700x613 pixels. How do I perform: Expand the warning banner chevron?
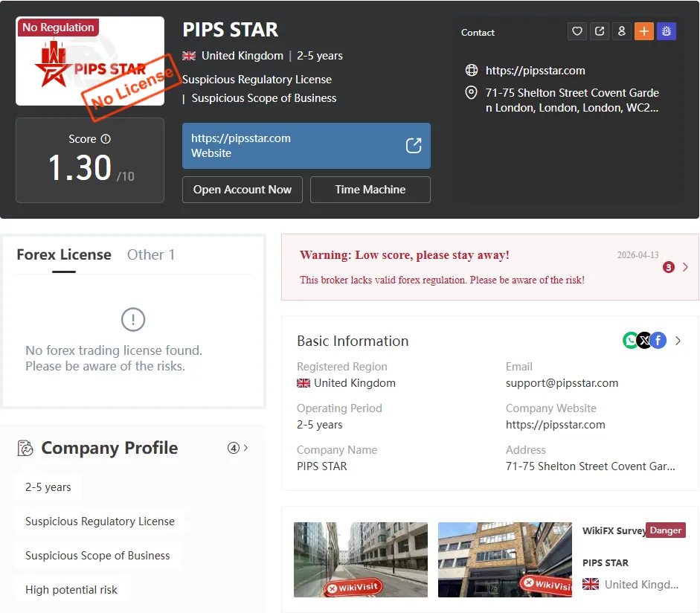685,267
